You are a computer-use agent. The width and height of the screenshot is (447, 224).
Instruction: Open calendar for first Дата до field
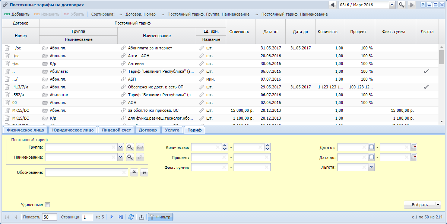click(371, 157)
